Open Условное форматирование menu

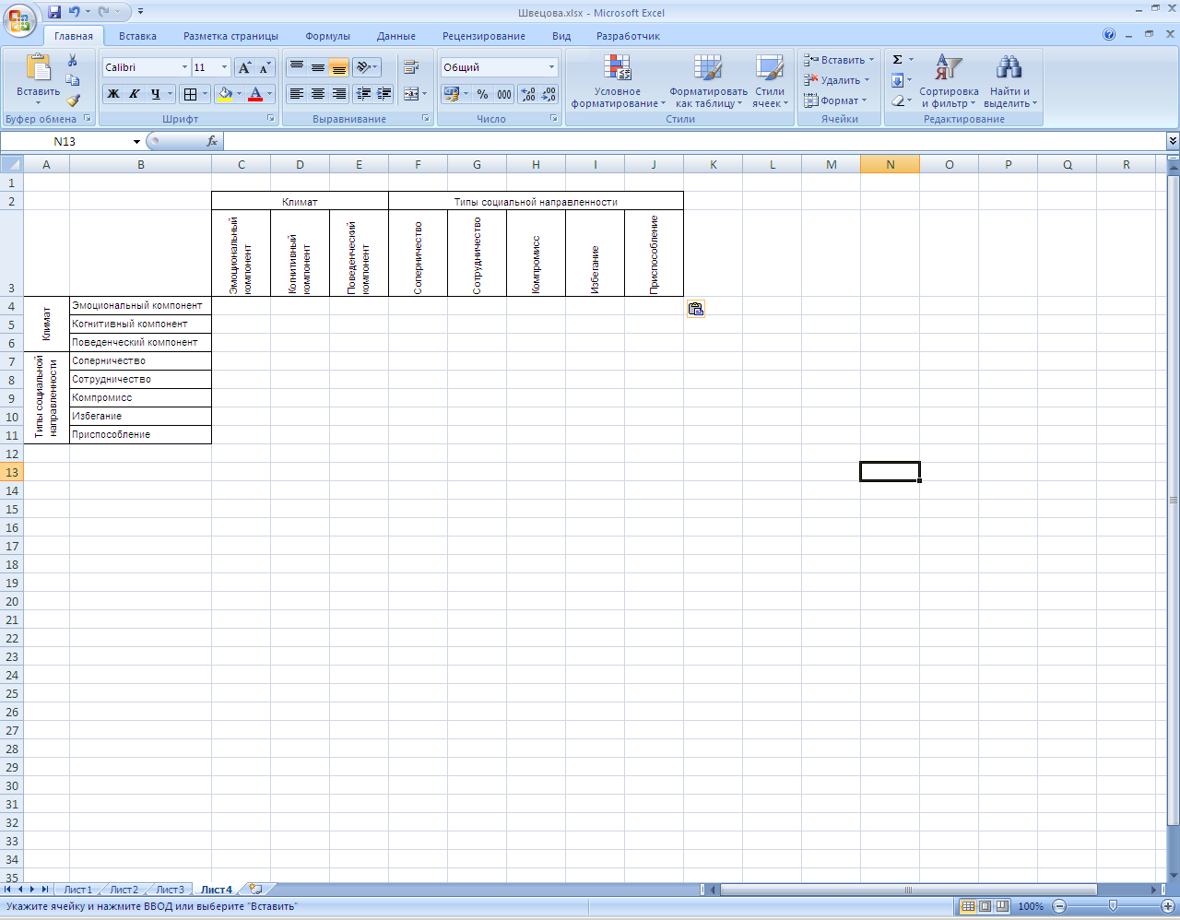coord(617,81)
